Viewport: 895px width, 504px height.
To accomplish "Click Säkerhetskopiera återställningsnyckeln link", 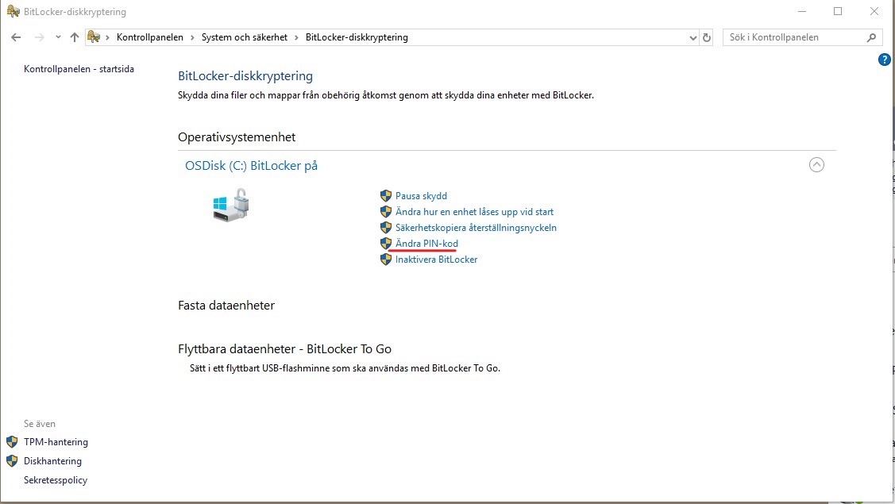I will tap(476, 228).
